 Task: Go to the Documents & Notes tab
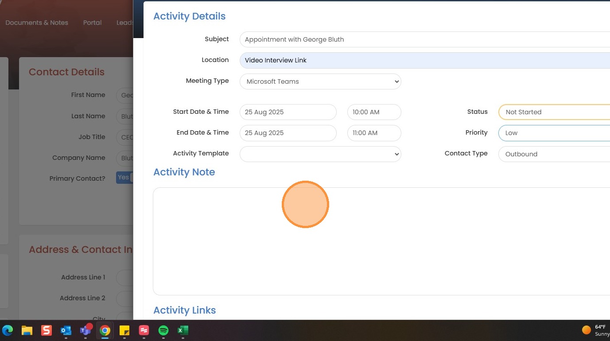[x=37, y=23]
